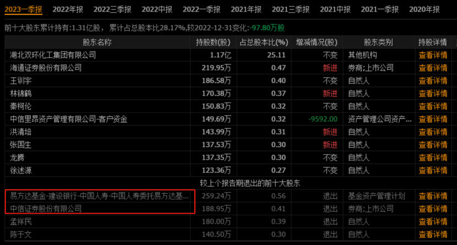Switch to 2021三季报 tab
Screen dimensions: 457x245
[x=291, y=9]
